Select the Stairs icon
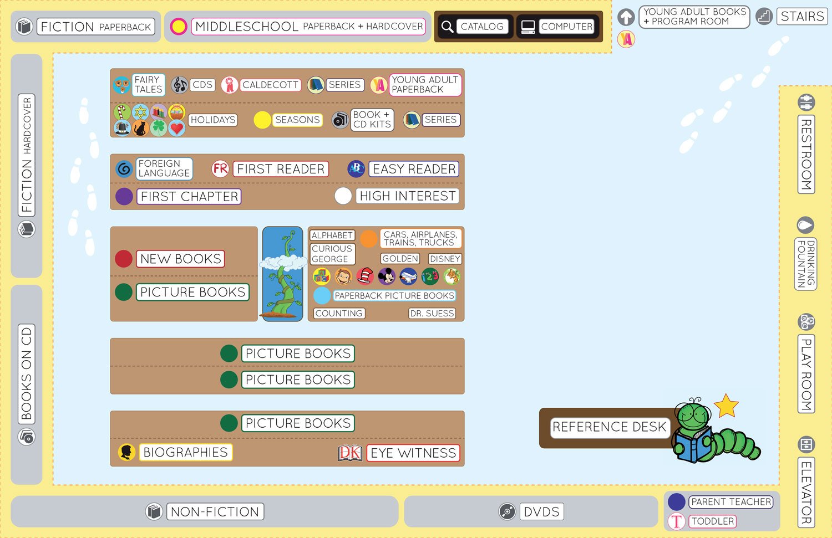Viewport: 832px width, 538px height. 764,17
